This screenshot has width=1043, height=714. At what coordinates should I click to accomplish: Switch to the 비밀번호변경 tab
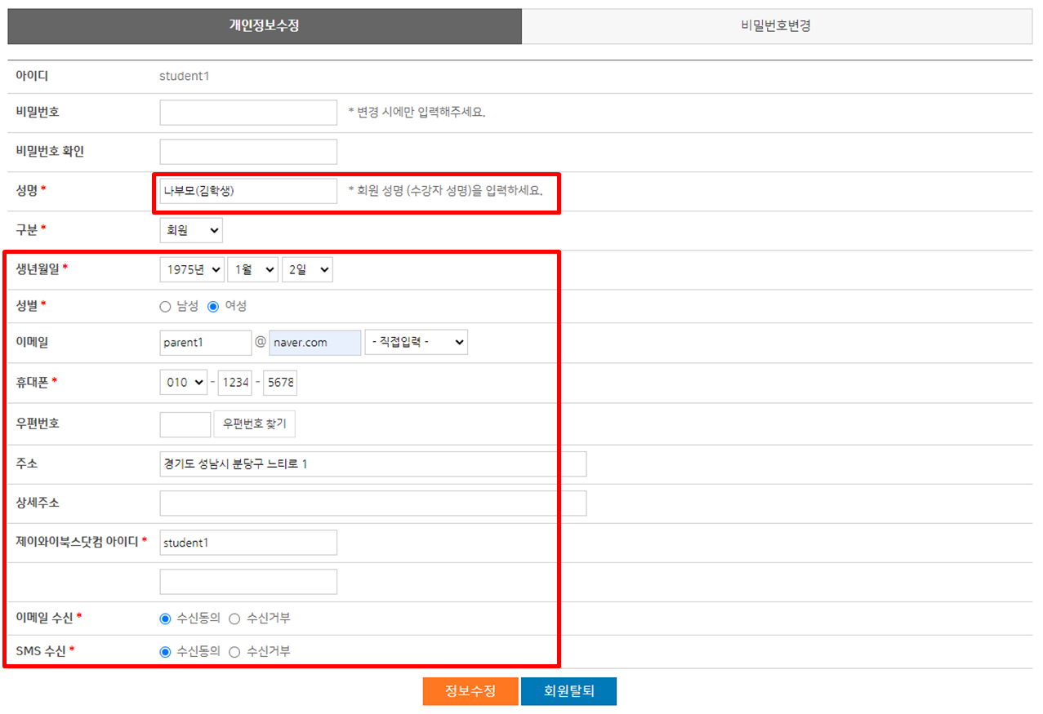tap(776, 26)
